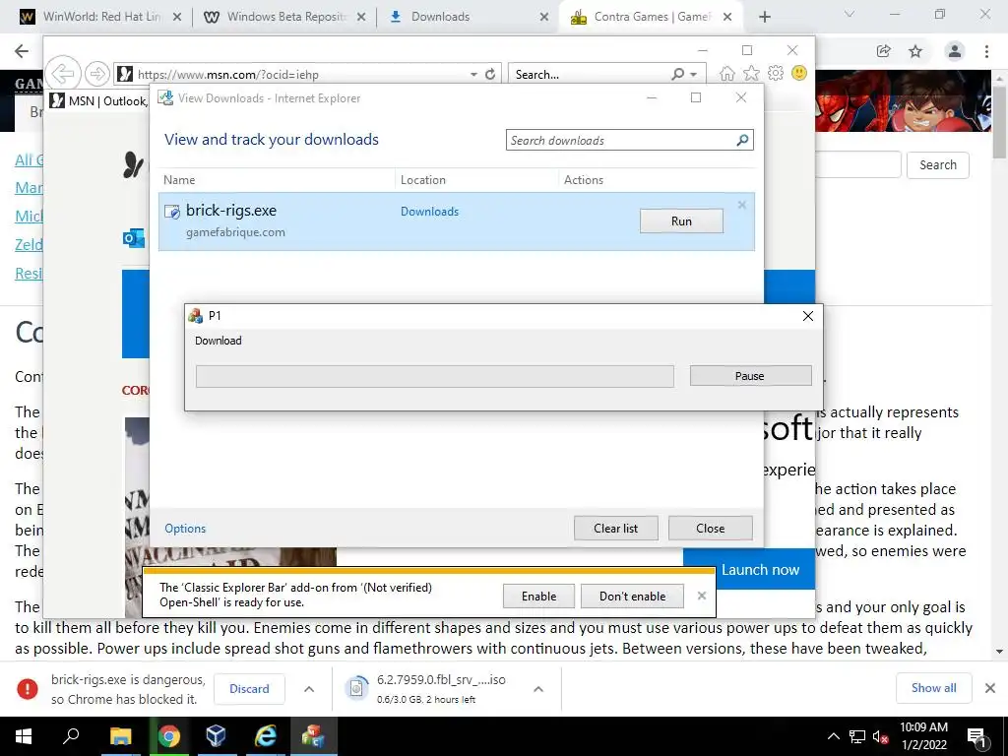Click Internet Explorer forward arrow
Screen dimensions: 1008x756
pos(97,74)
